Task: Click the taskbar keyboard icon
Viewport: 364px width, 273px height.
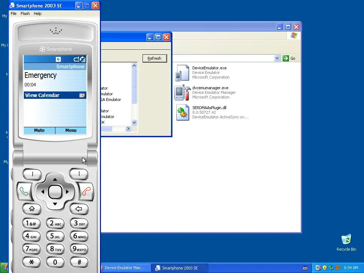Action: [x=305, y=268]
